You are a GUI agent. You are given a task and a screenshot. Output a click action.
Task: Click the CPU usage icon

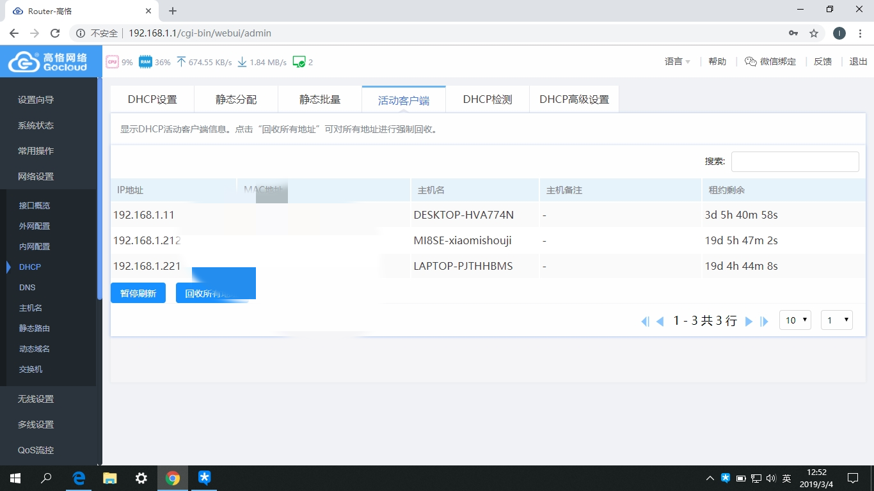(112, 62)
